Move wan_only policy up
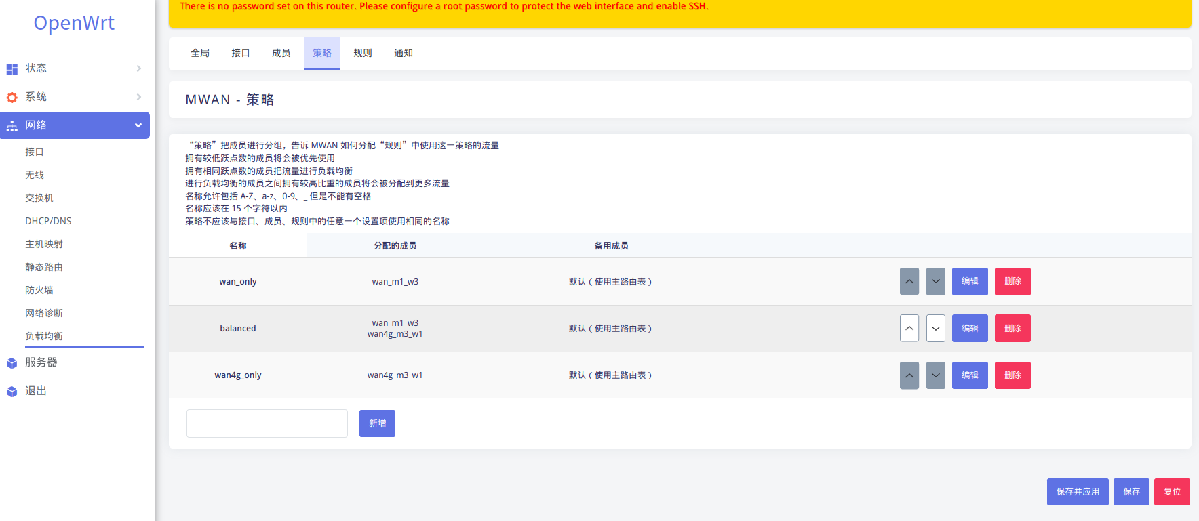This screenshot has height=521, width=1199. 909,281
